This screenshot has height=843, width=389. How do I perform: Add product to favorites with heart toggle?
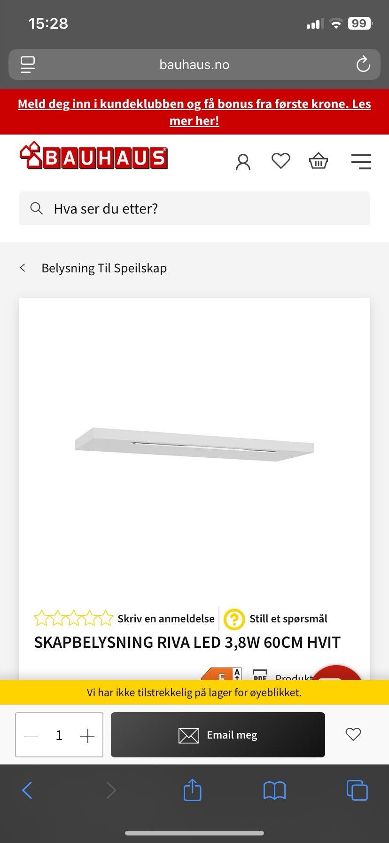(x=353, y=734)
